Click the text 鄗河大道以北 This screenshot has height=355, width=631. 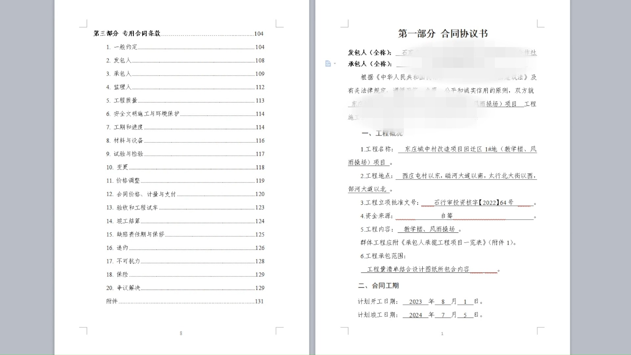[367, 189]
